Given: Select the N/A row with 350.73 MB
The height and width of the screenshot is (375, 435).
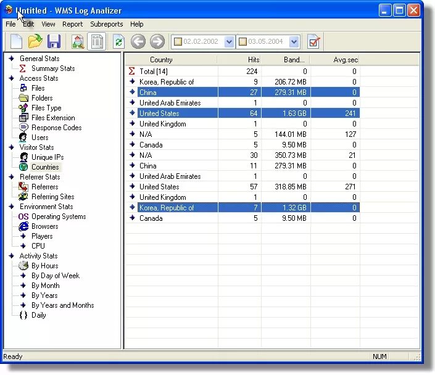Looking at the screenshot, I should (x=243, y=155).
